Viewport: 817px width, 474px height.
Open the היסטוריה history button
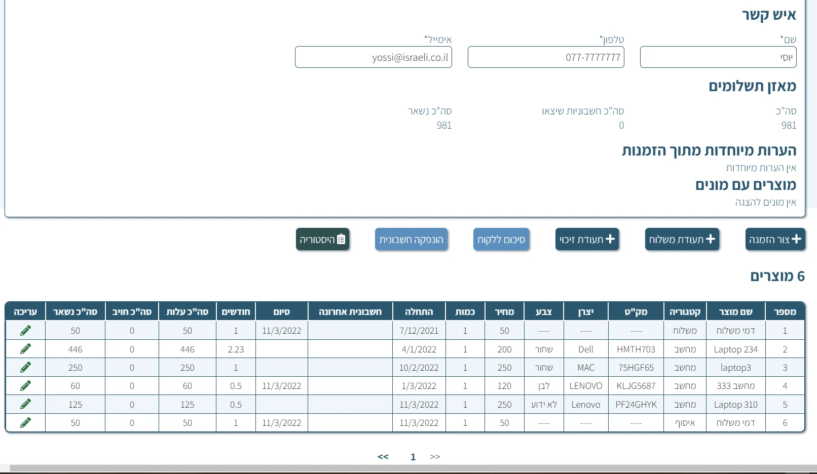[x=323, y=240]
